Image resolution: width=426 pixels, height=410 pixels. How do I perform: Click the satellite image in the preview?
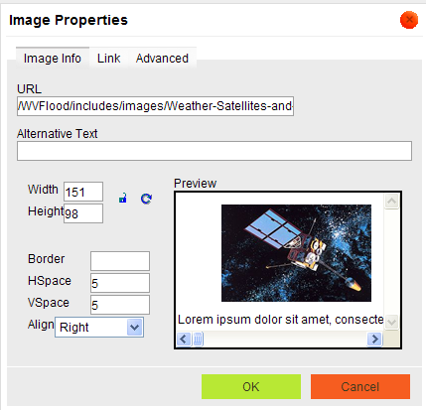pyautogui.click(x=296, y=253)
